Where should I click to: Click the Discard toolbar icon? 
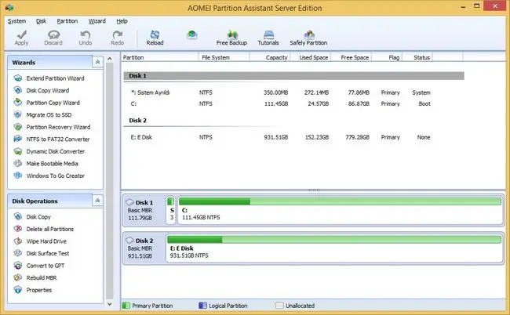coord(53,34)
